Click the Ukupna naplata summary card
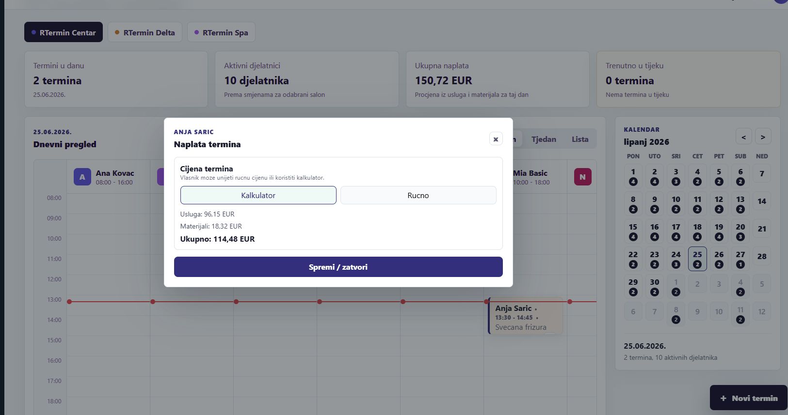Viewport: 788px width, 415px height. coord(498,79)
